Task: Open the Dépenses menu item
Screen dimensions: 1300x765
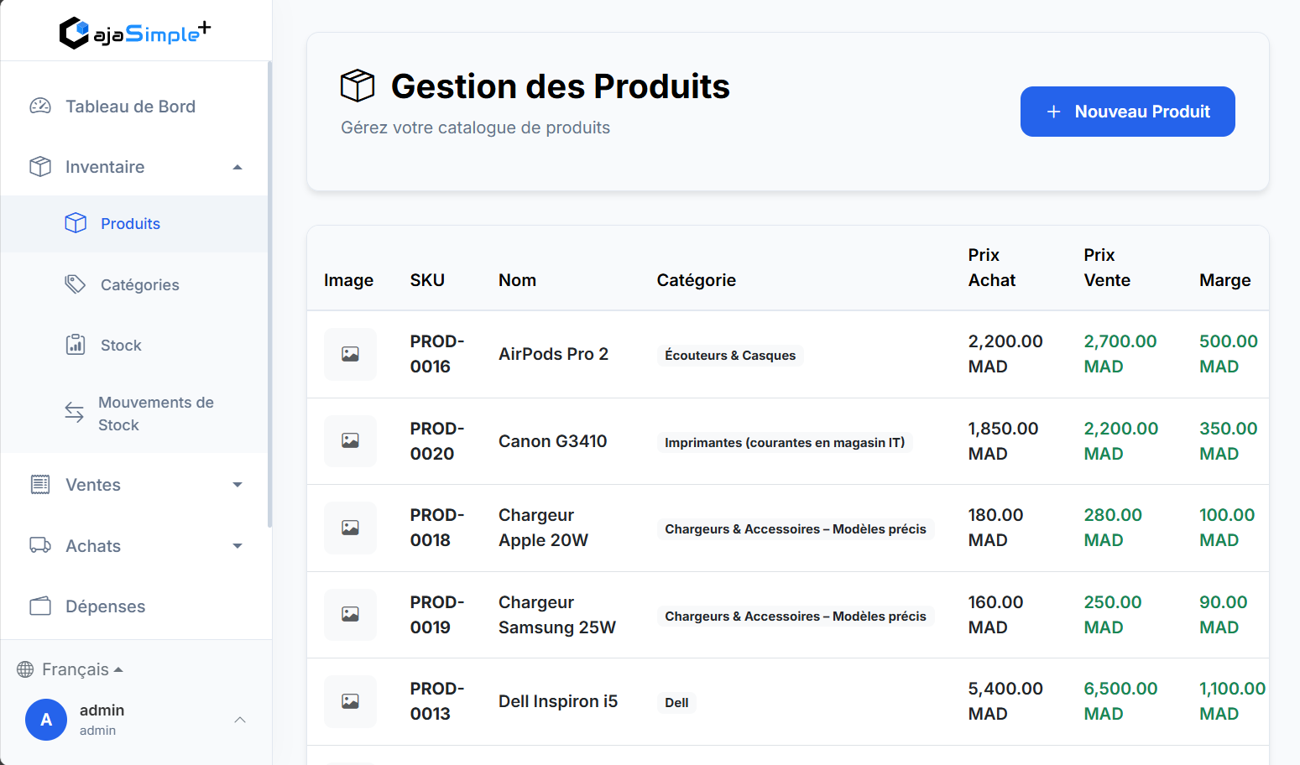Action: coord(105,606)
